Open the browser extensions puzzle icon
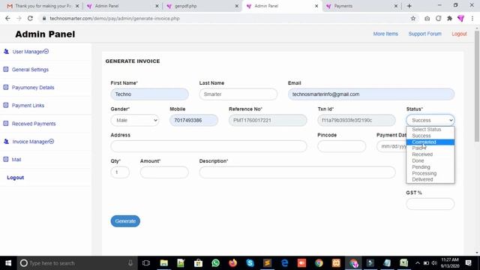 [449, 18]
